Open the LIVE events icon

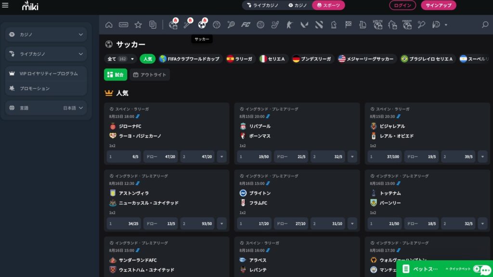click(124, 24)
